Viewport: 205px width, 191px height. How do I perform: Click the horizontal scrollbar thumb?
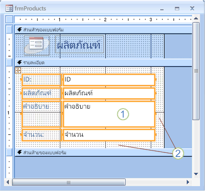(x=69, y=182)
